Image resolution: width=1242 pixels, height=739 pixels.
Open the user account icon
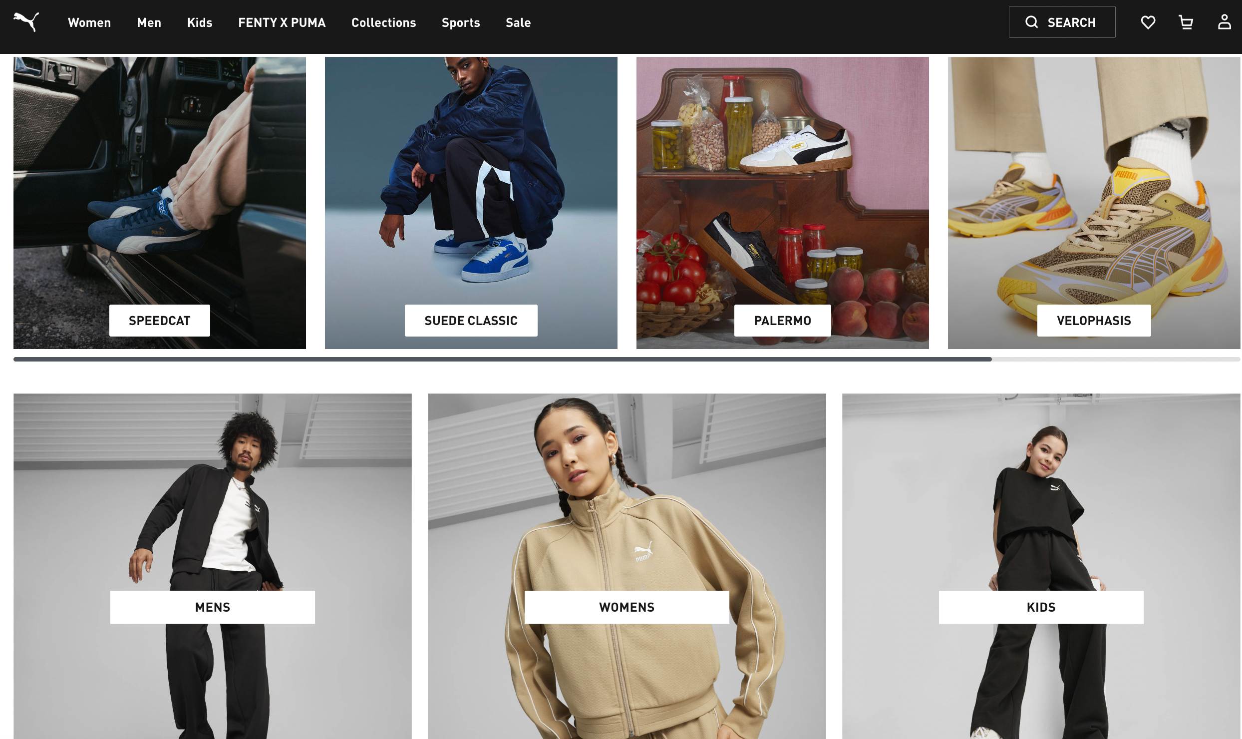1225,22
